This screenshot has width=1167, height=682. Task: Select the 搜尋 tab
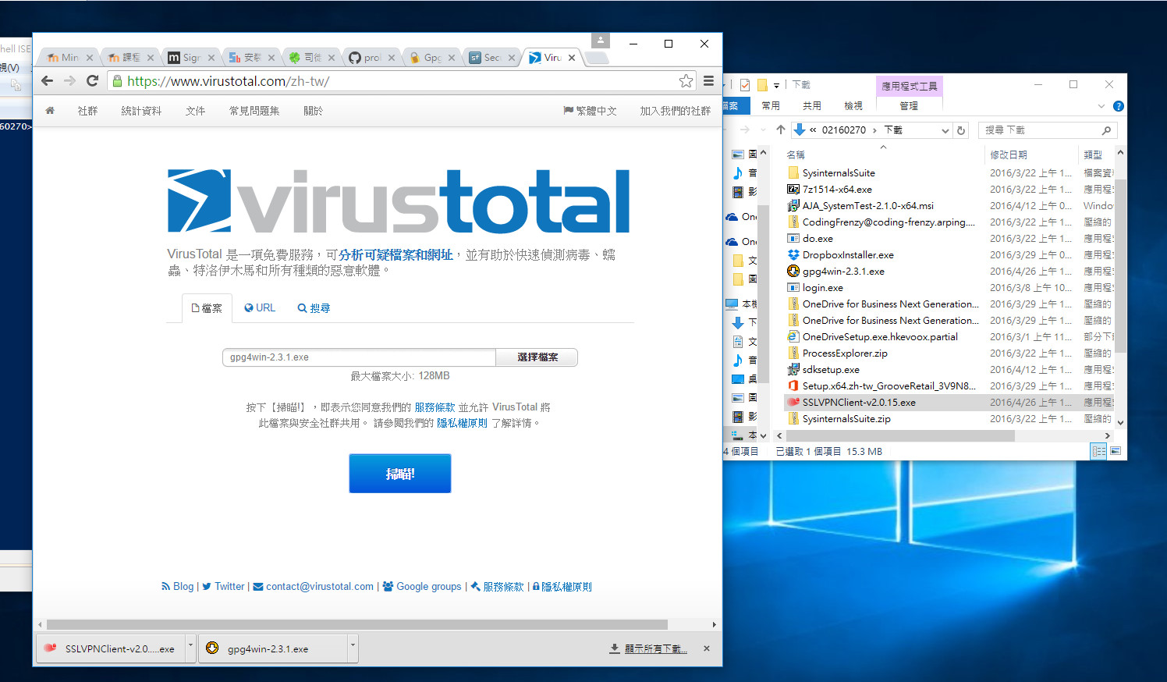pos(314,308)
